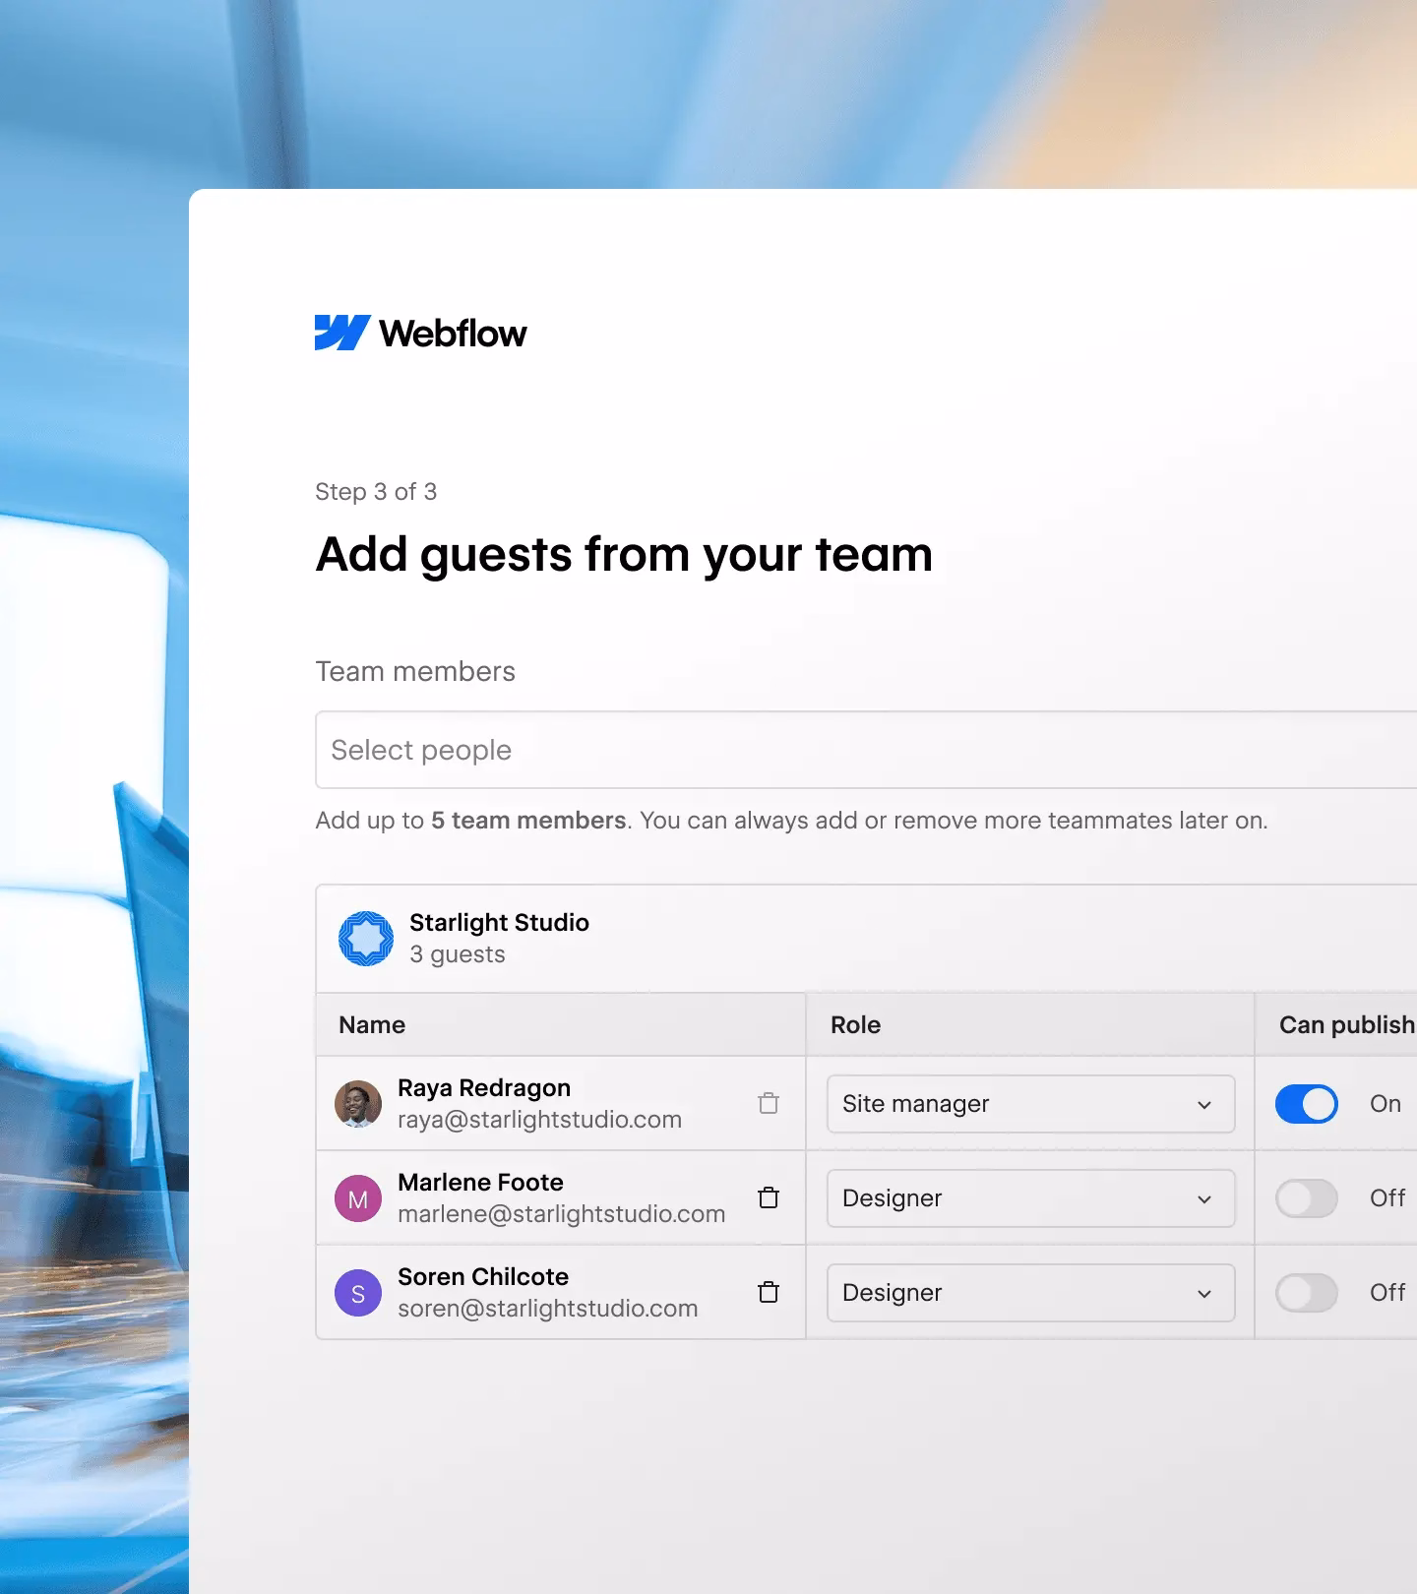Click the Name column header
Viewport: 1417px width, 1594px height.
tap(372, 1024)
